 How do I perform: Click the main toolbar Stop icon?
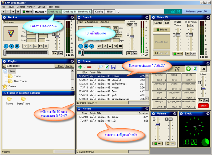pyautogui.click(x=13, y=12)
